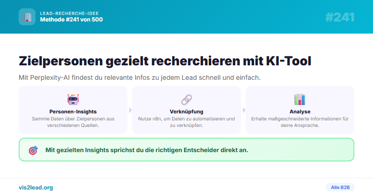Screen dimensions: 373x196
Task: Select the Analyse card heading
Action: [x=300, y=112]
